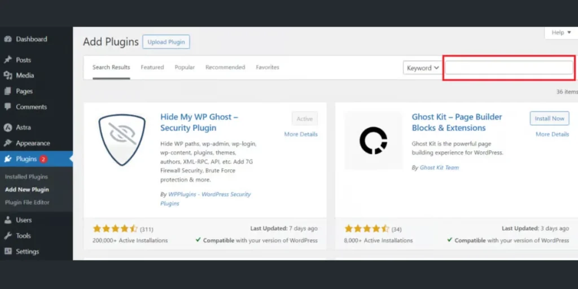Click the Astra theme logo icon
This screenshot has height=289, width=578.
point(8,128)
